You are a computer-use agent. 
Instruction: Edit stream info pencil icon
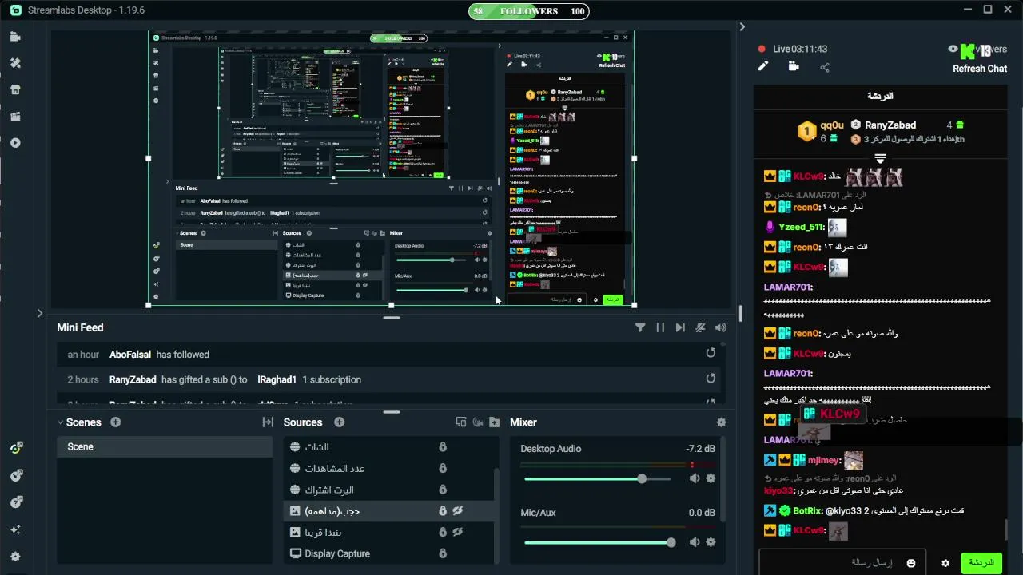click(x=762, y=66)
